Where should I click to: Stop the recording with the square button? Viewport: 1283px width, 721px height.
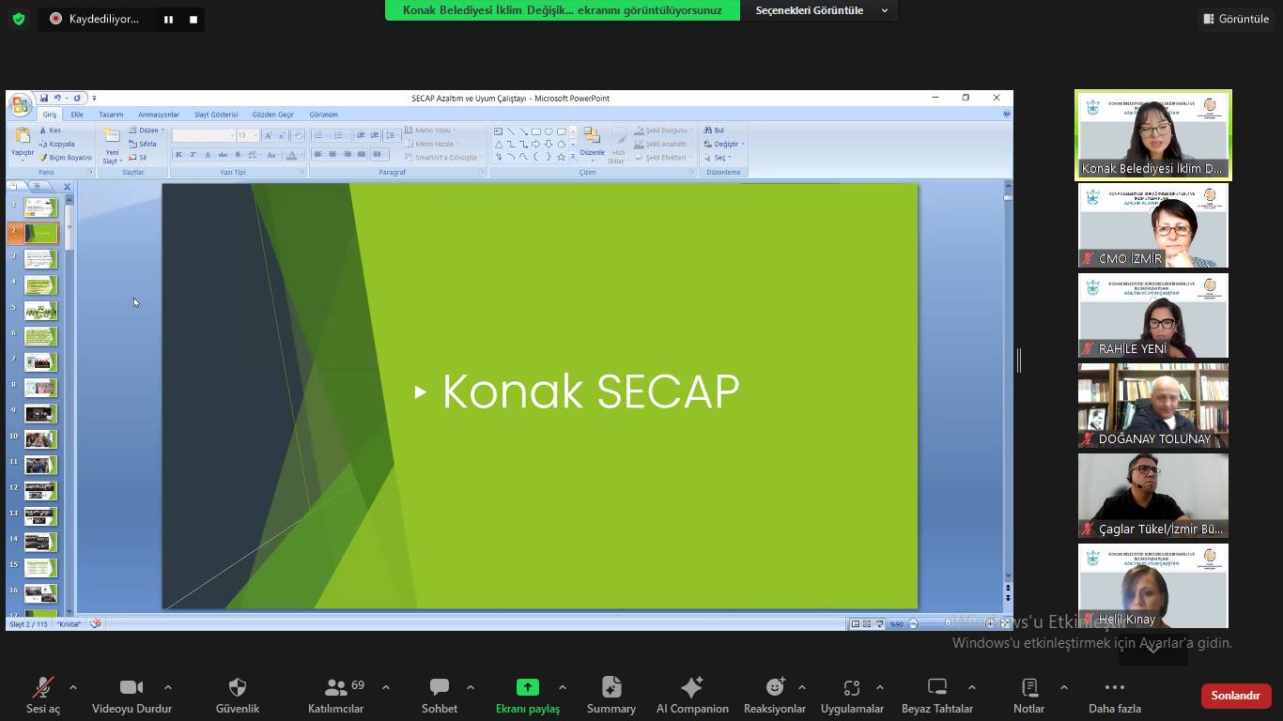[x=193, y=19]
